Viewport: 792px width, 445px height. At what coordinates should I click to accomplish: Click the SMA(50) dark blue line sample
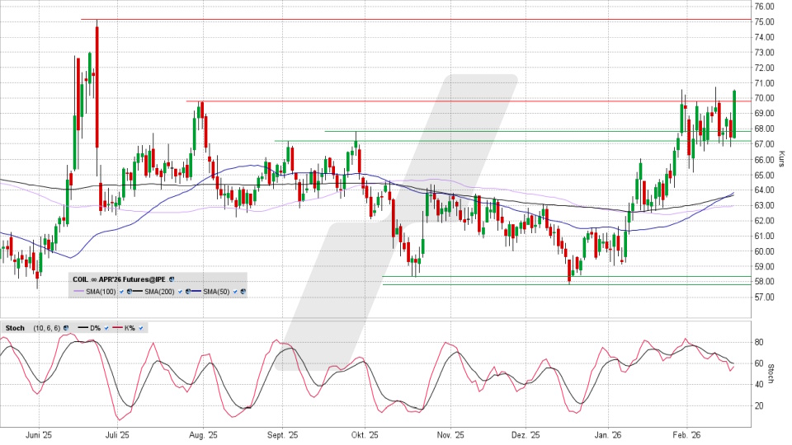coord(196,291)
